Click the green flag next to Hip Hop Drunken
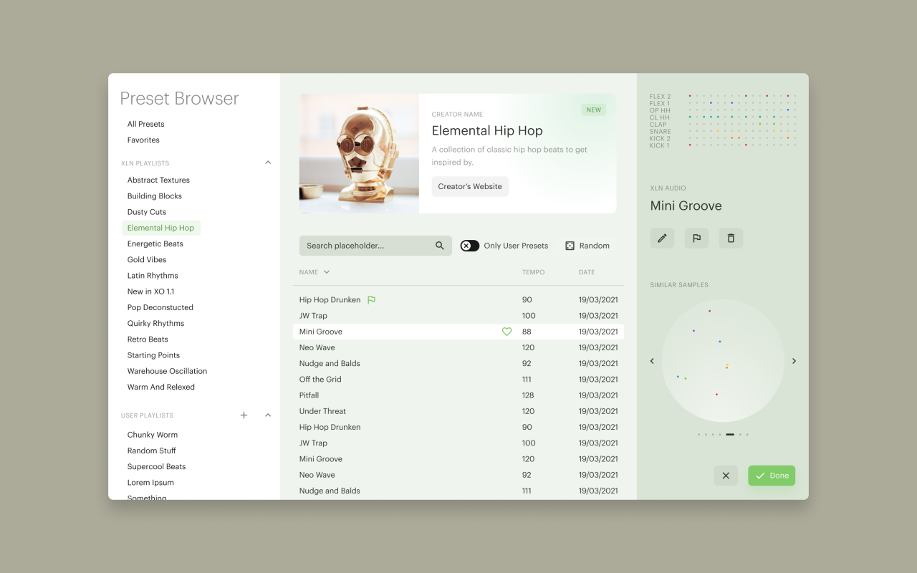Screen dimensions: 917x573 (371, 300)
